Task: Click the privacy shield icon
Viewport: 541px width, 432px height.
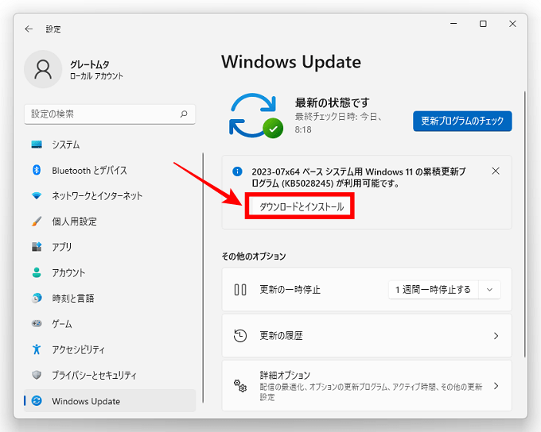Action: [x=37, y=375]
